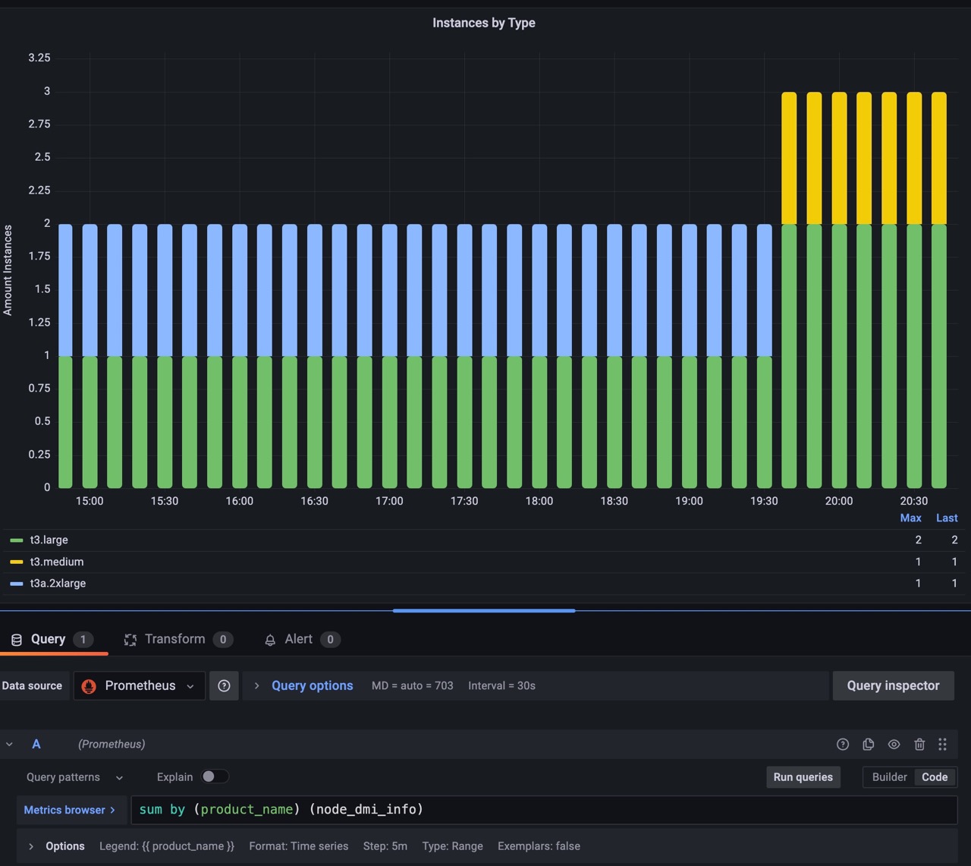Click into the PromQL query input field
Image resolution: width=971 pixels, height=866 pixels.
[x=543, y=810]
